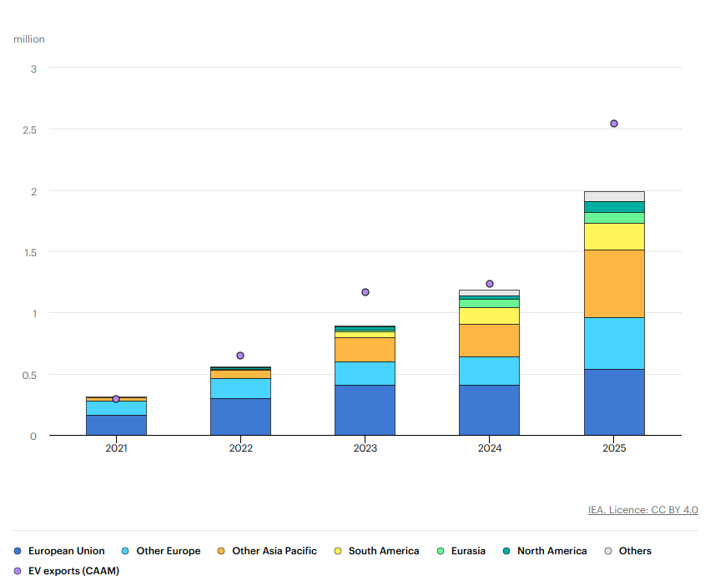This screenshot has width=710, height=586.
Task: Click 2023 Other Europe cyan segment
Action: [365, 373]
